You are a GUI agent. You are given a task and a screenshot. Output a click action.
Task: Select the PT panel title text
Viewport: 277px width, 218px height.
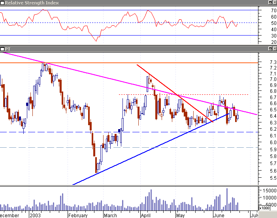click(x=8, y=49)
